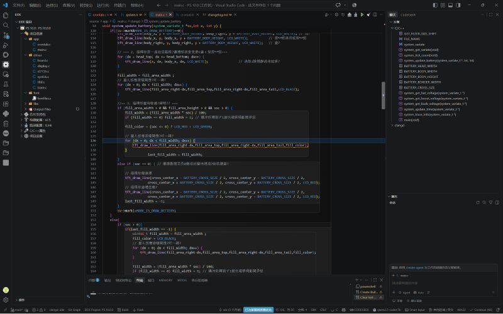Screen dimensions: 503x314
Task: Click the editor vertical scrollbar thumb
Action: [x=383, y=95]
